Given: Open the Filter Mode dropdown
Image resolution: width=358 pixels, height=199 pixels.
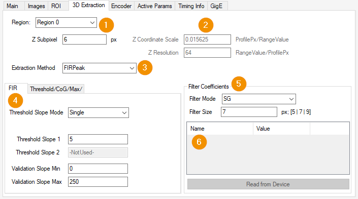Looking at the screenshot, I should (259, 99).
